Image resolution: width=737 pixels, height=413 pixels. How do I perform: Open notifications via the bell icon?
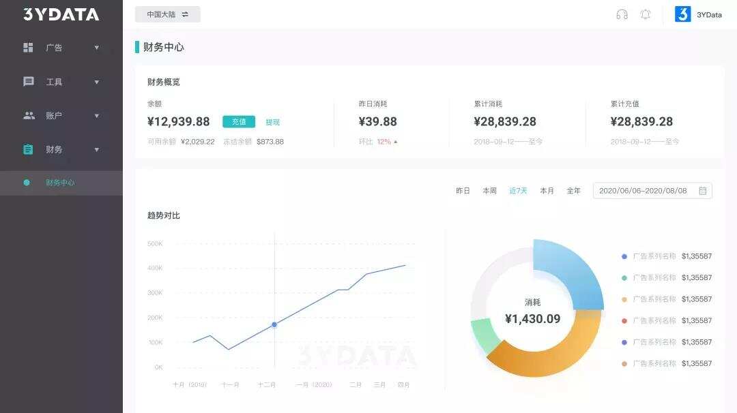(645, 14)
